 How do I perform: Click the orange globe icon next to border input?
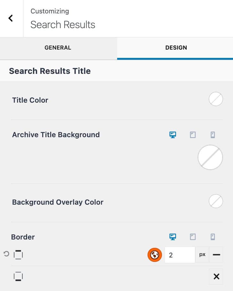[x=155, y=255]
